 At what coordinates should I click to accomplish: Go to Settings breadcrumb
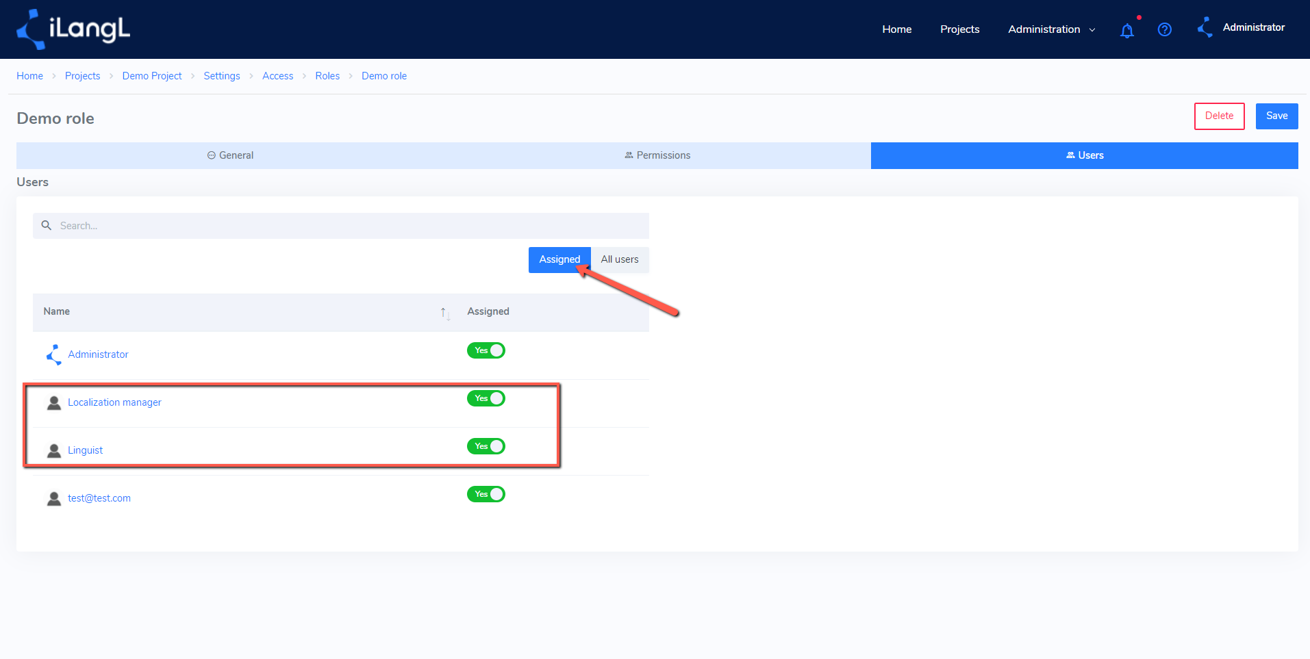point(222,76)
